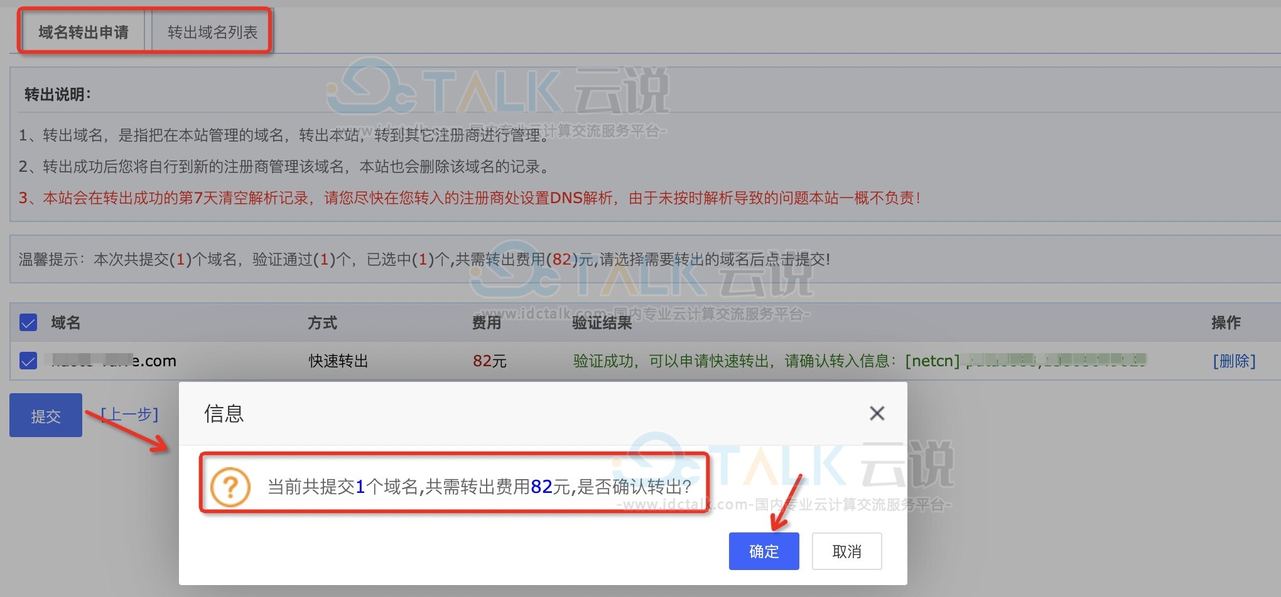The image size is (1281, 597).
Task: Open the 域名转出申请 tab
Action: point(84,32)
